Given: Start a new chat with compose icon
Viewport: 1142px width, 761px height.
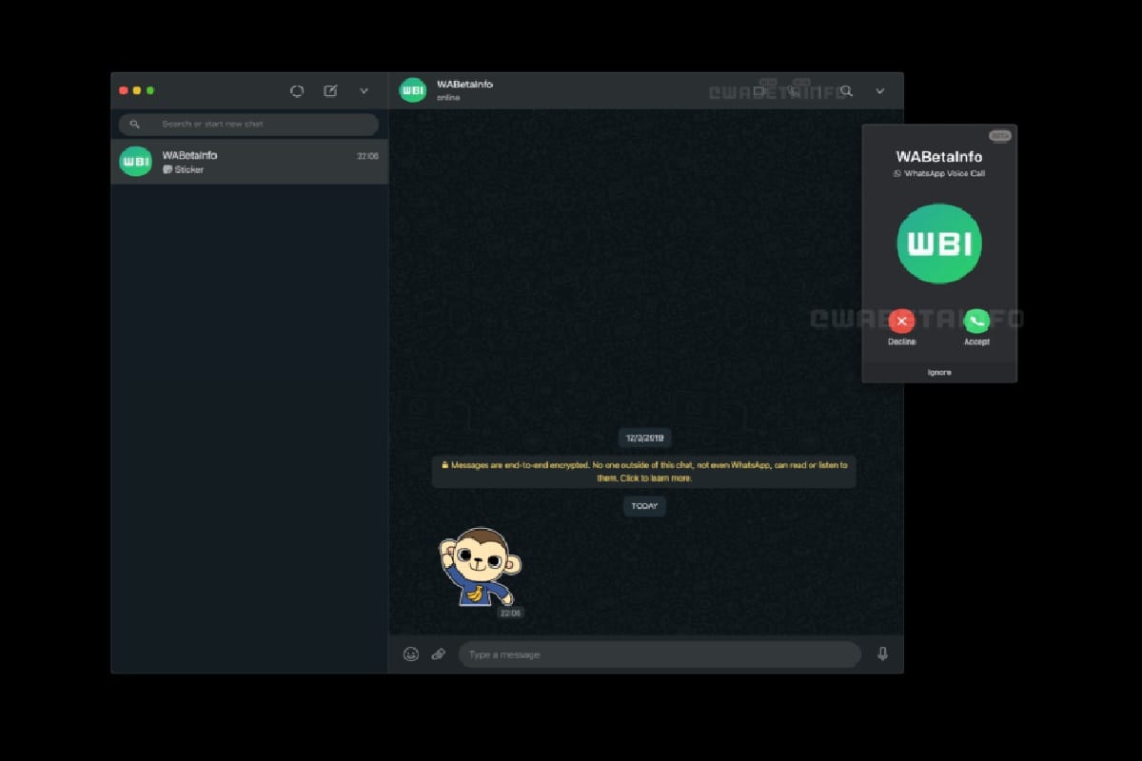Looking at the screenshot, I should [330, 91].
